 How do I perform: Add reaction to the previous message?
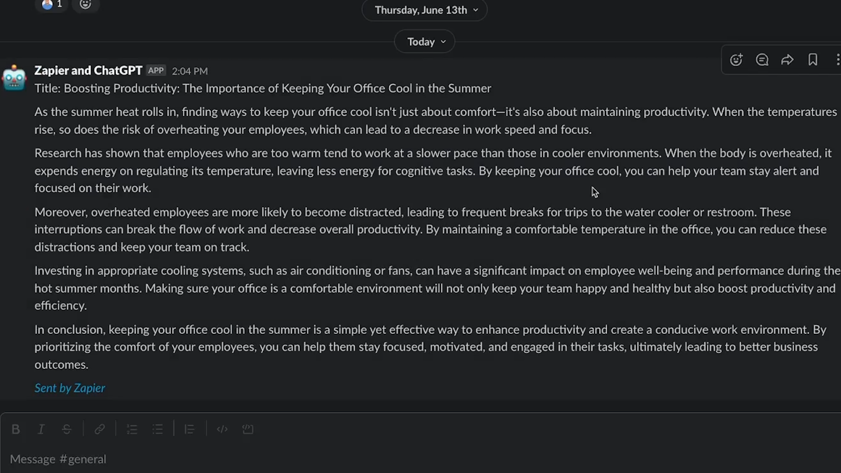(86, 5)
